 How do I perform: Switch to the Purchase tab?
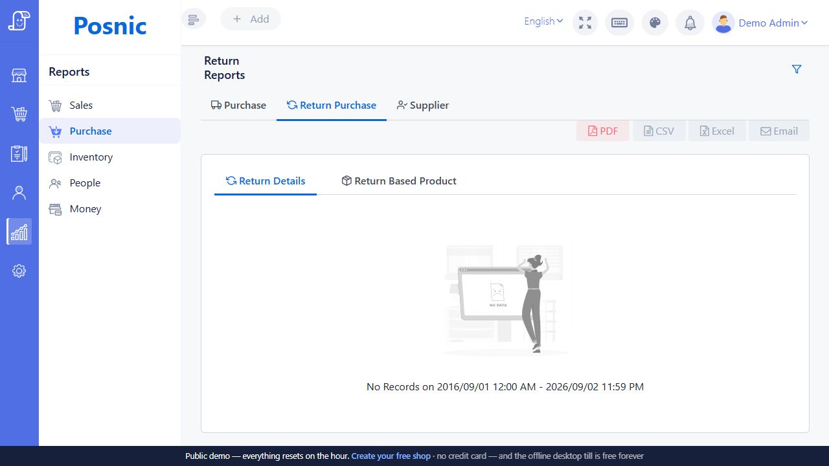pyautogui.click(x=238, y=105)
